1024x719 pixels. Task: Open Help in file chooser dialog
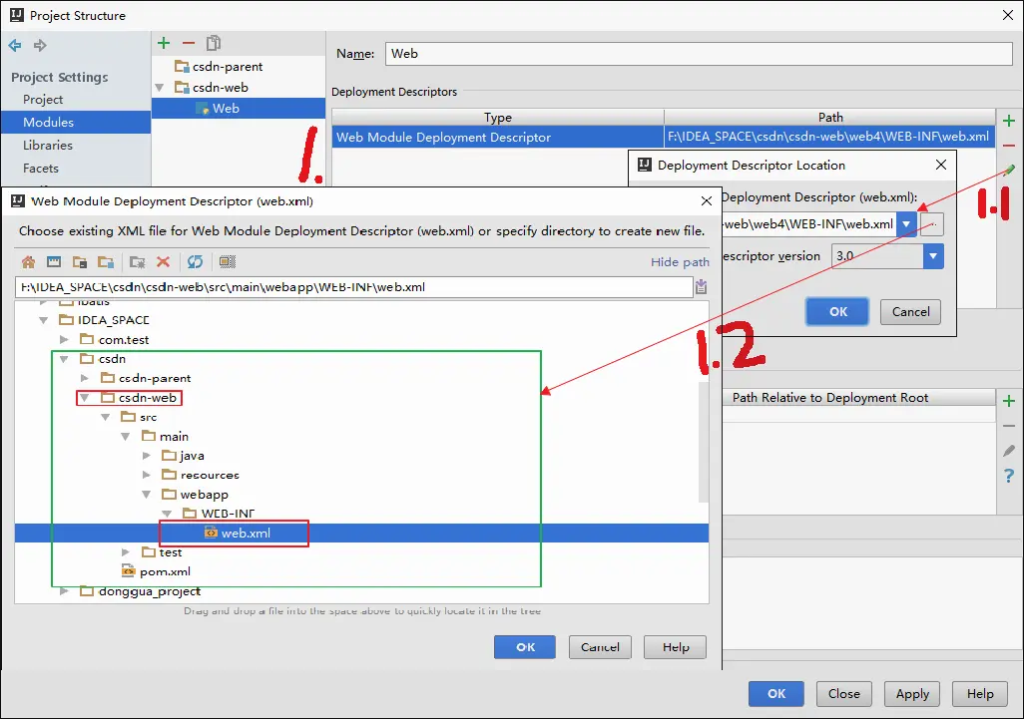pyautogui.click(x=676, y=647)
